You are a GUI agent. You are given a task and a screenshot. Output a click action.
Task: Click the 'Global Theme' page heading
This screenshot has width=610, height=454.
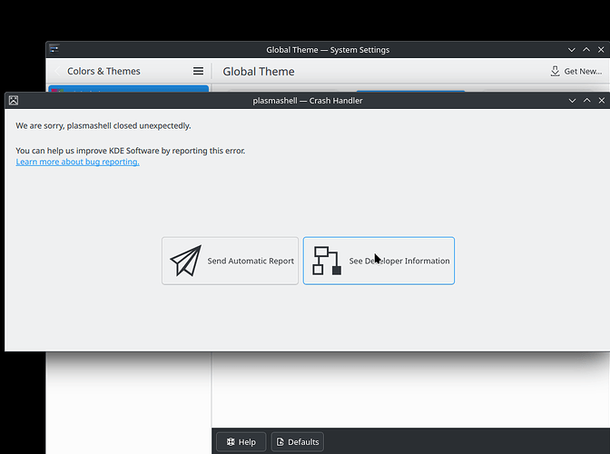[x=259, y=72]
